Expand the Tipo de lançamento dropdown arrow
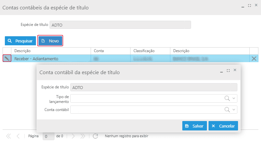This screenshot has width=261, height=145. coord(234,98)
